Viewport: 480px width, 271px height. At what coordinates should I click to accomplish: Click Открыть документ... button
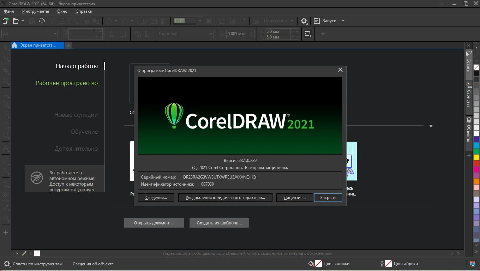pyautogui.click(x=154, y=223)
